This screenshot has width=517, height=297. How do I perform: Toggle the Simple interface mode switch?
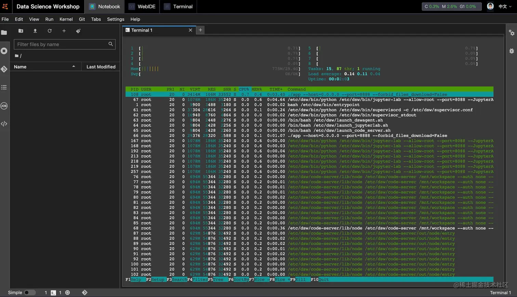coord(30,293)
